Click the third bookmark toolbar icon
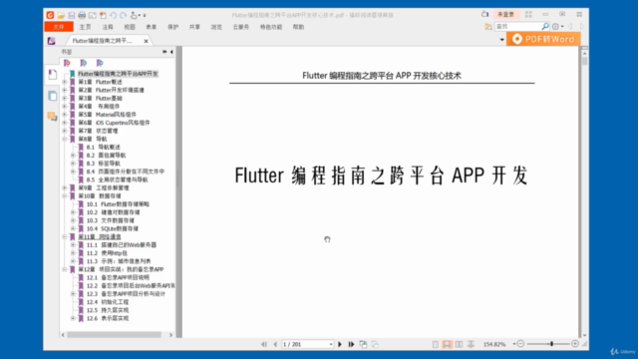 click(x=100, y=63)
